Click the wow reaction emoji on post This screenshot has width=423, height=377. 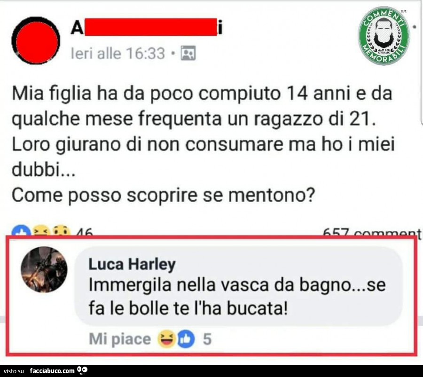(x=62, y=230)
